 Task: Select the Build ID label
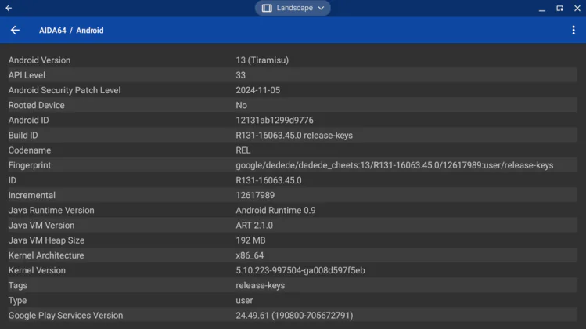[23, 135]
